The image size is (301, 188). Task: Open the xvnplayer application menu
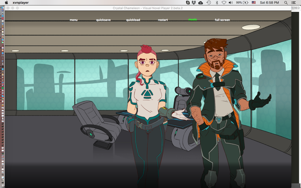click(x=20, y=3)
